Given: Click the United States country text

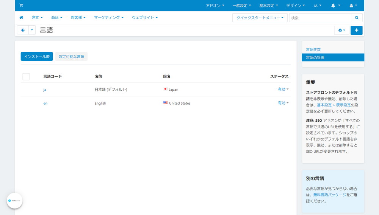Looking at the screenshot, I should pyautogui.click(x=180, y=103).
